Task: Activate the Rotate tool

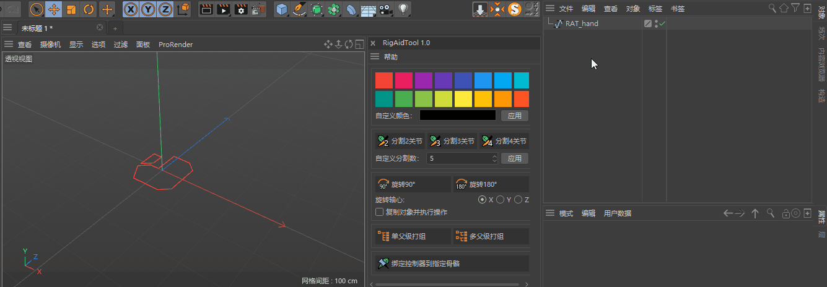Action: [89, 9]
